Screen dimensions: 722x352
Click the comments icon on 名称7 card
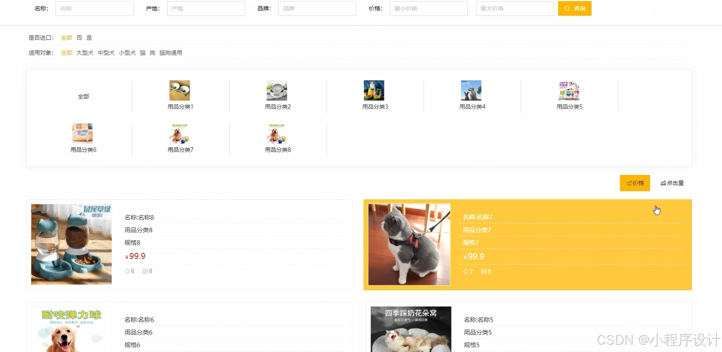pyautogui.click(x=483, y=271)
